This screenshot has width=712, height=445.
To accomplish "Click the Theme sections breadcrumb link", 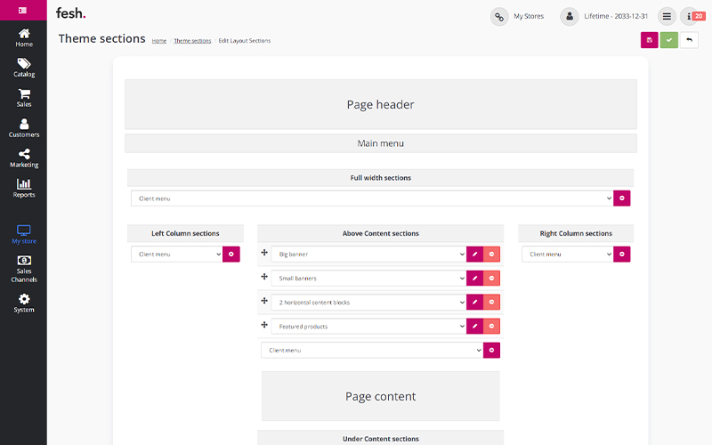I will [x=192, y=41].
